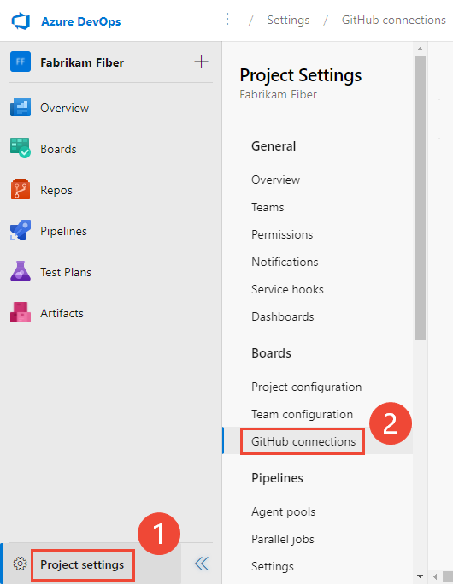Screen dimensions: 453x585
Task: Go to Settings breadcrumb
Action: tap(288, 20)
